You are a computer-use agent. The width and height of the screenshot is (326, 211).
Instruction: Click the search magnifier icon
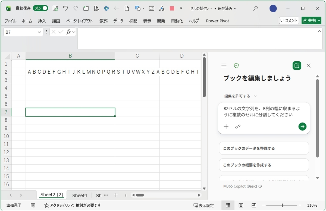pos(255,8)
